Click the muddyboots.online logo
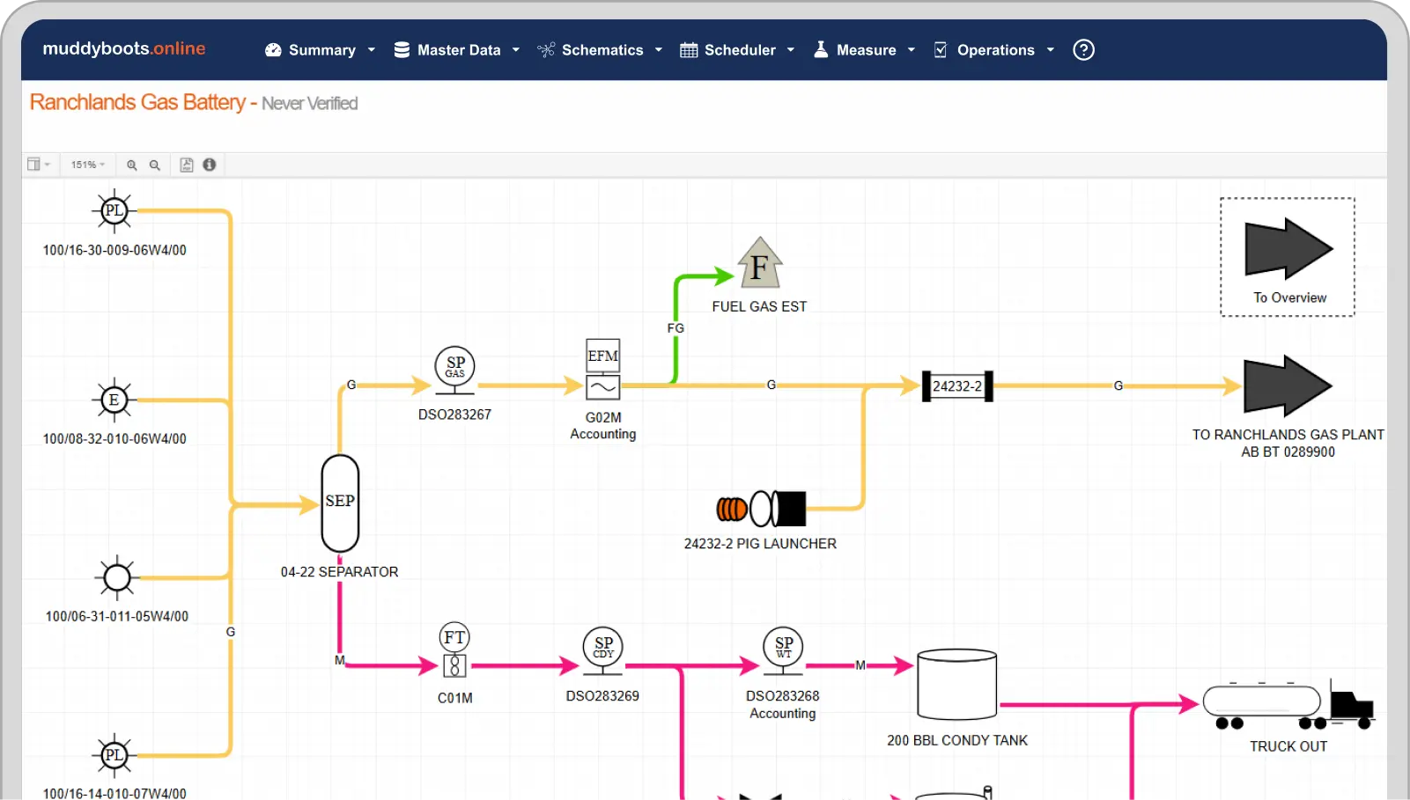 (x=124, y=48)
